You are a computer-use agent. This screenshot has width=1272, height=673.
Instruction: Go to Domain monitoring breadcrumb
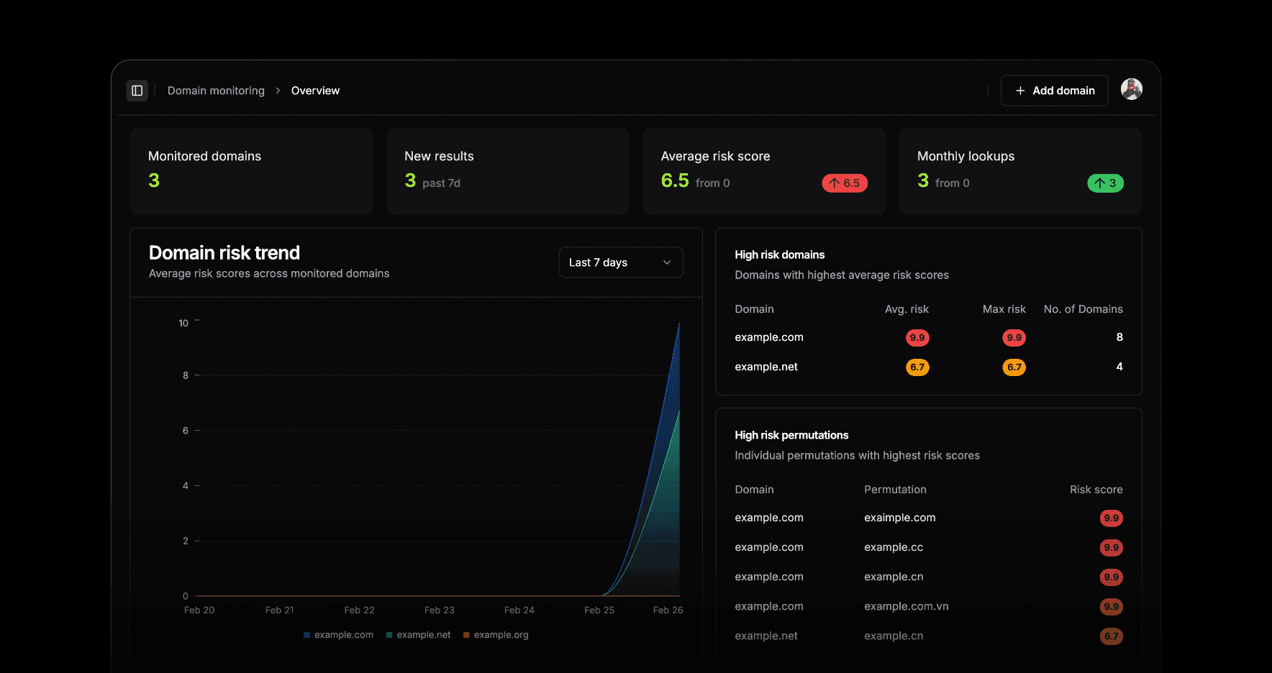pyautogui.click(x=216, y=91)
